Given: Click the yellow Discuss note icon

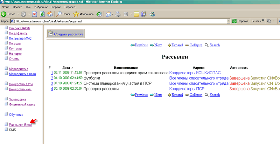Looking at the screenshot, I should click(136, 14).
